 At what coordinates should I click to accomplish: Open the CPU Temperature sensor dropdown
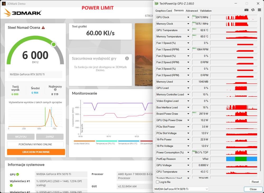(x=188, y=172)
